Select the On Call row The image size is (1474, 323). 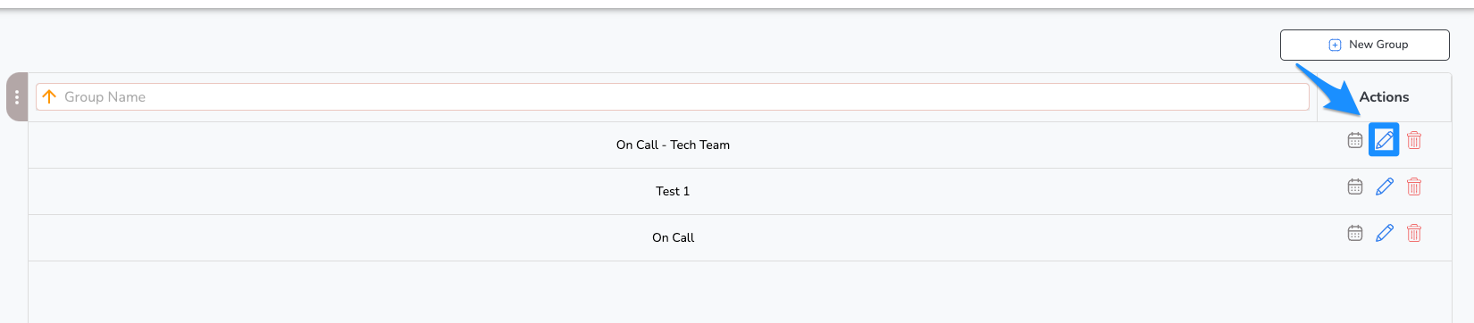(x=740, y=237)
